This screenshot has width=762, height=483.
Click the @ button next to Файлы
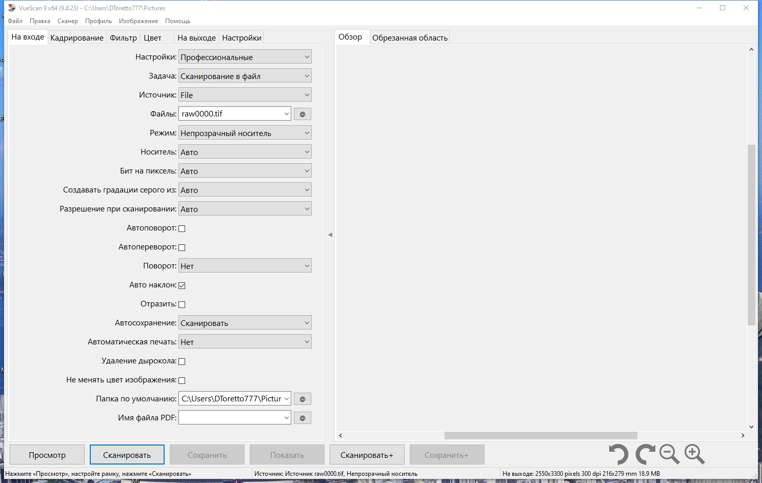pos(303,114)
